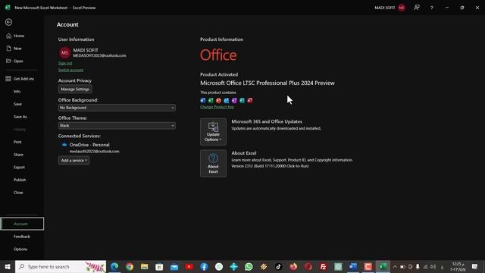
Task: Open the green WhatsApp icon in taskbar
Action: [x=249, y=266]
